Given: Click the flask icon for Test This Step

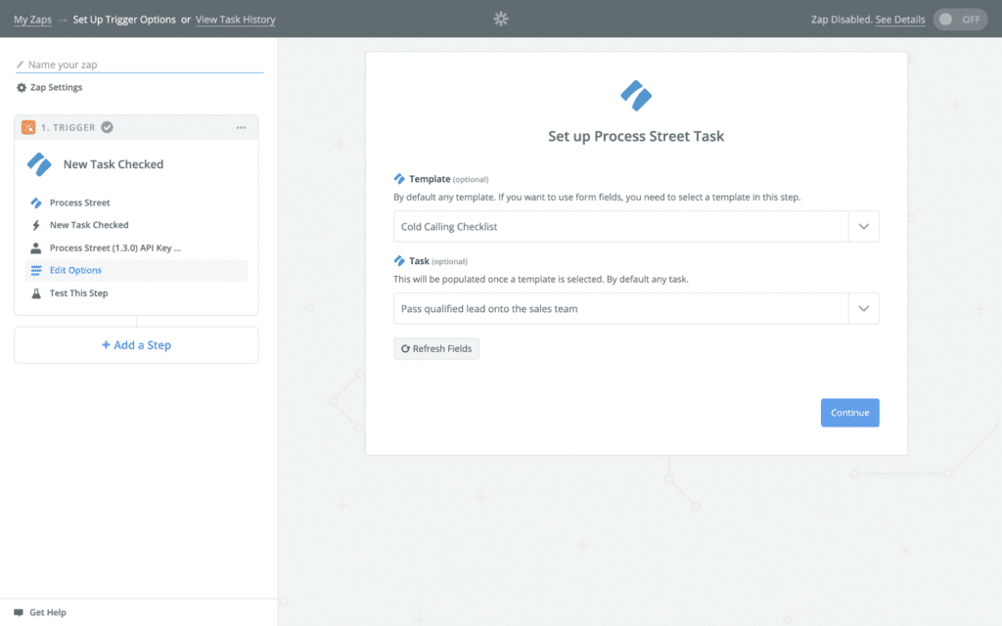Looking at the screenshot, I should tap(36, 293).
